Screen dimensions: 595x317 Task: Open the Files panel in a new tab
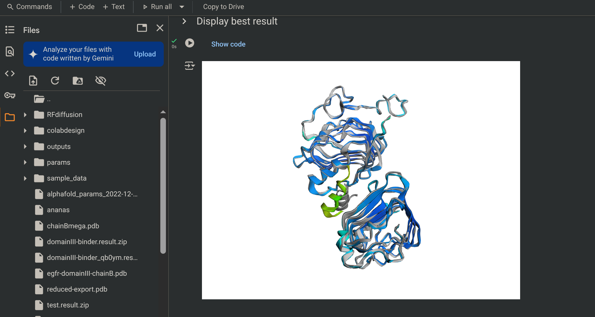coord(142,28)
